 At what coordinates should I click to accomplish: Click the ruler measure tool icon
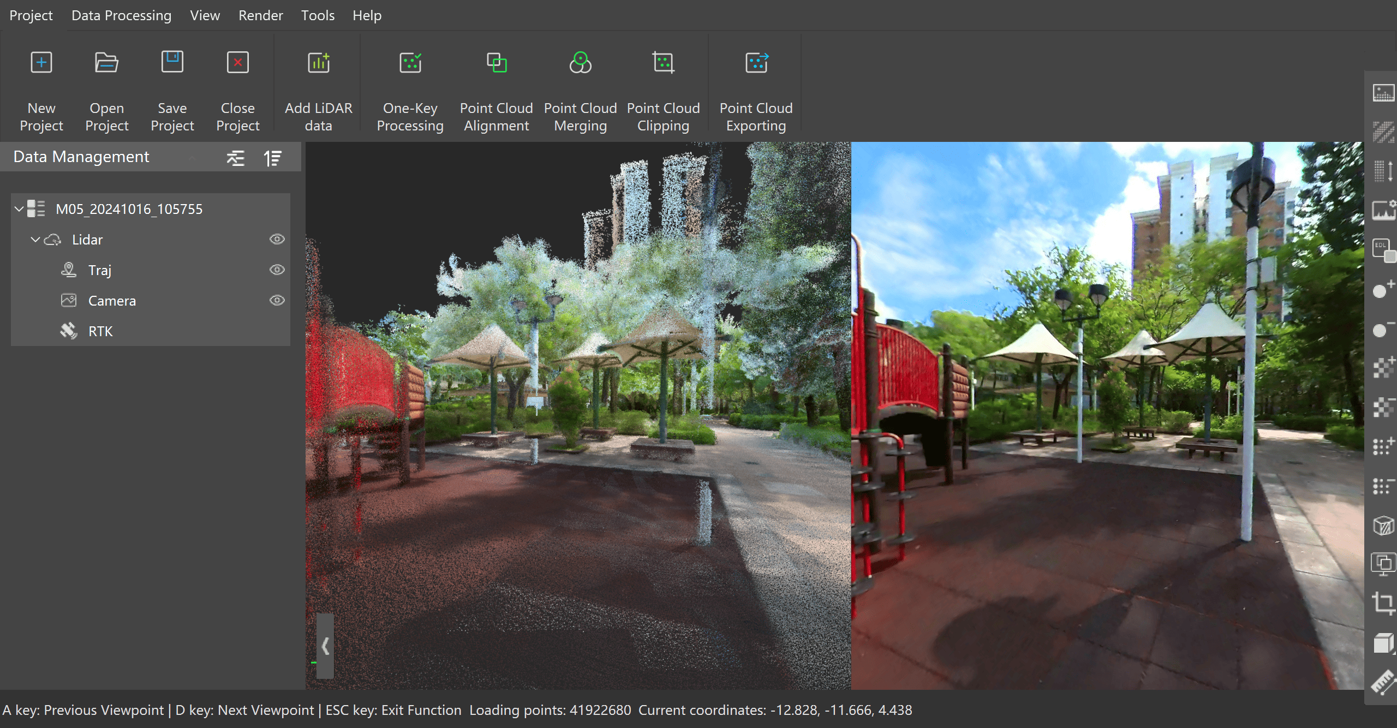click(1383, 681)
